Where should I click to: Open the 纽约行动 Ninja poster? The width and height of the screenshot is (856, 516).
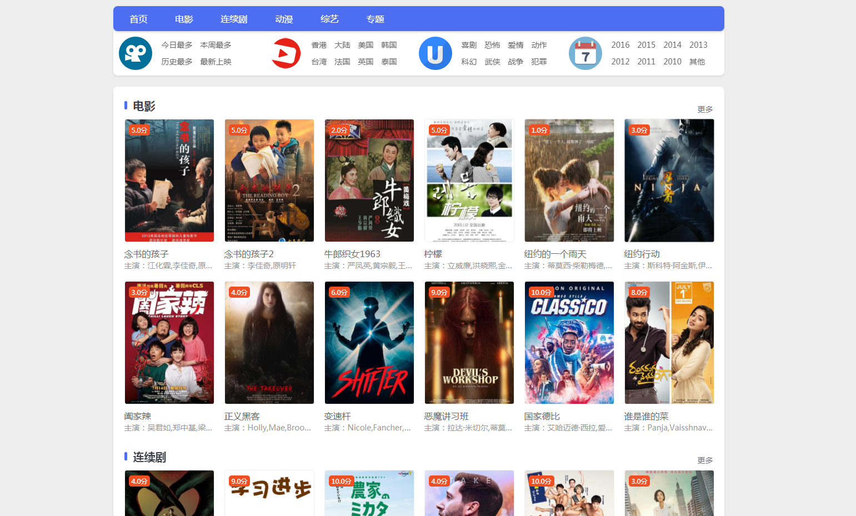coord(669,181)
